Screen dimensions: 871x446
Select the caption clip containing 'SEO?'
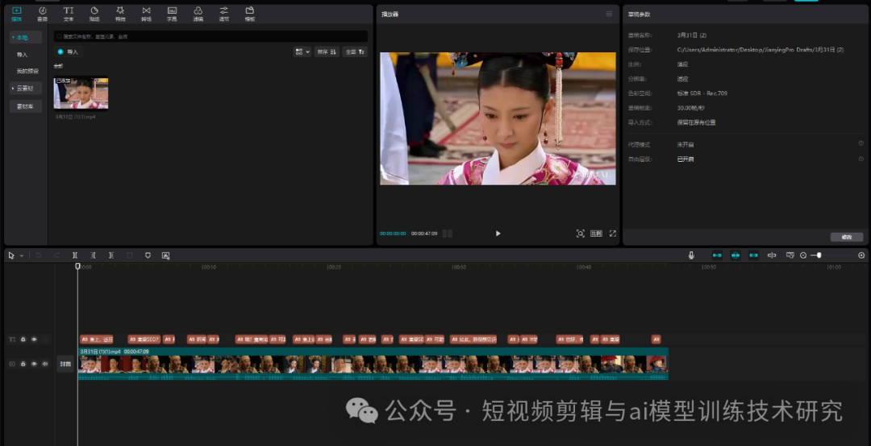tap(144, 339)
